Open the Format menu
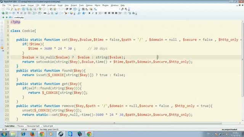This screenshot has height=137, width=244. [x=30, y=5]
